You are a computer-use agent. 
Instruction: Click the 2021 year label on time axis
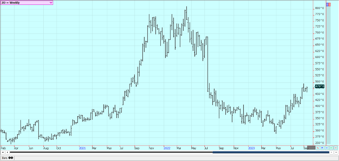[x=82, y=148]
